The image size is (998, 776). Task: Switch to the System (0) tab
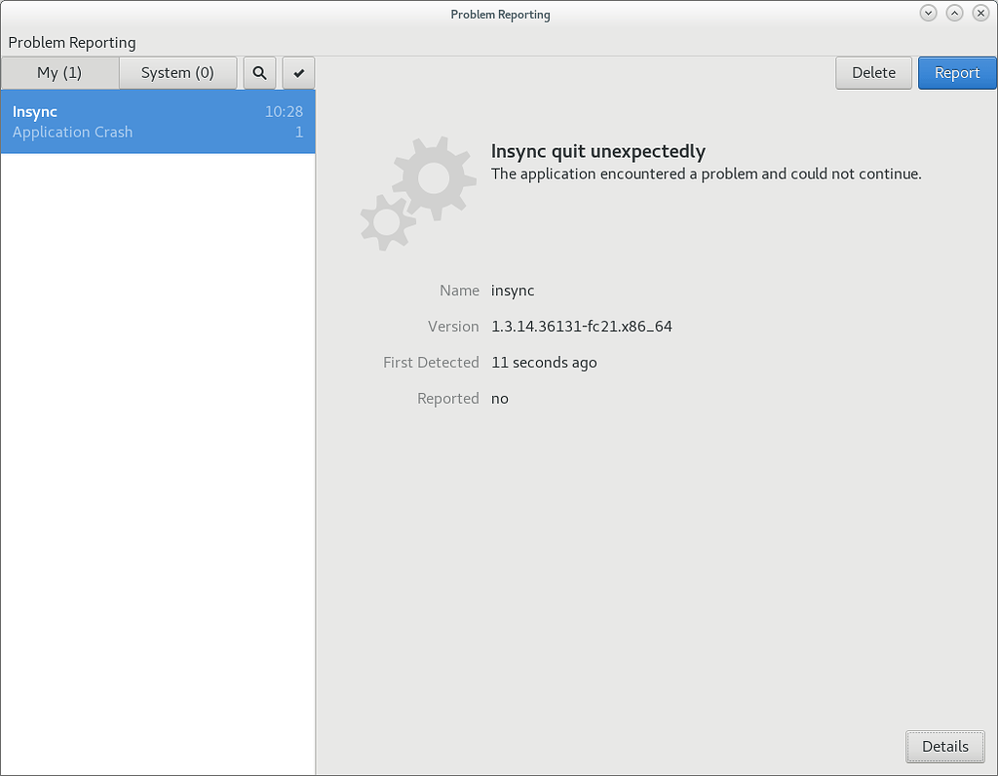(x=177, y=72)
